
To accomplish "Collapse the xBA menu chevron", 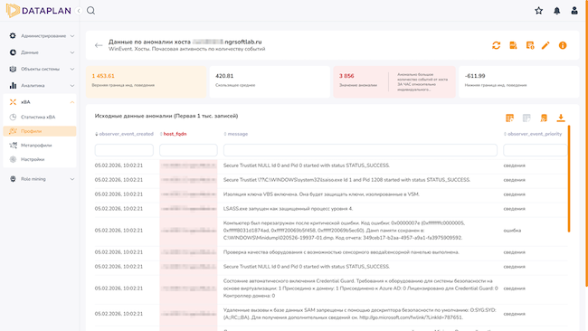I will [x=72, y=102].
